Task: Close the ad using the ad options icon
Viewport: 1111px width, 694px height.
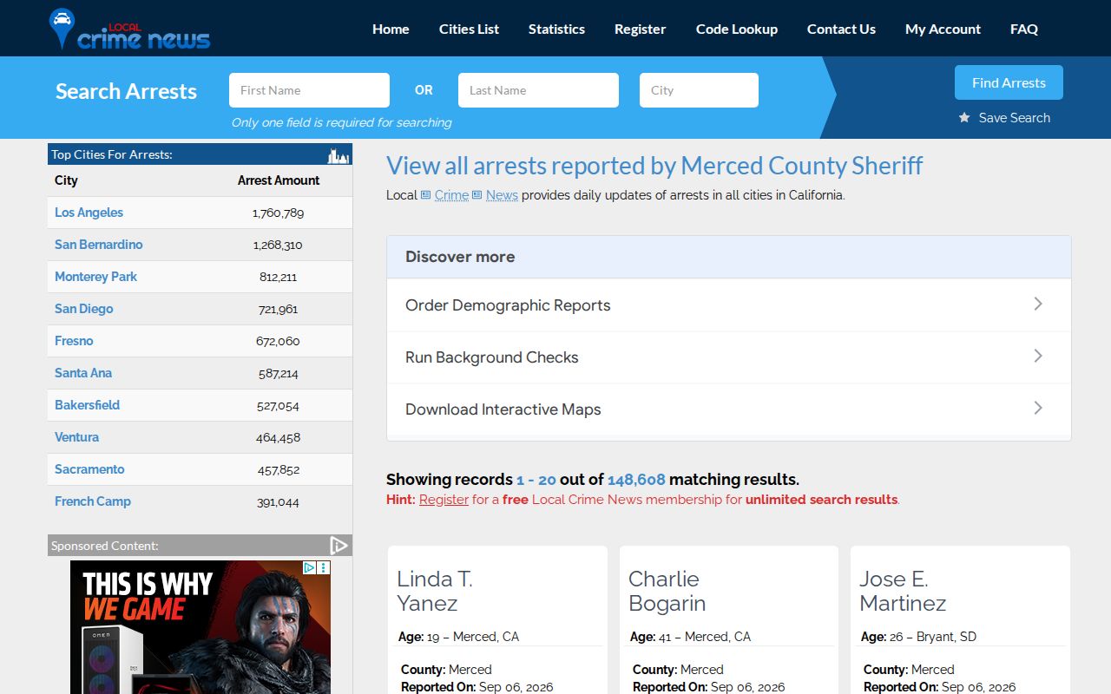Action: click(x=324, y=568)
